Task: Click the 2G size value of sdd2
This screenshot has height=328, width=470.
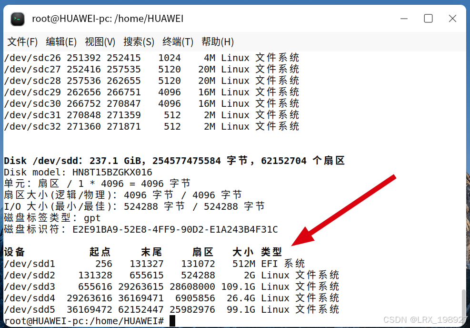Action: point(250,275)
